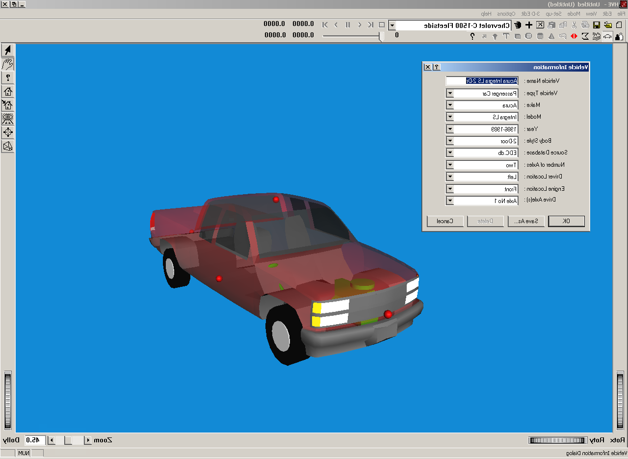Click the red sphere on the front bumper

[388, 314]
